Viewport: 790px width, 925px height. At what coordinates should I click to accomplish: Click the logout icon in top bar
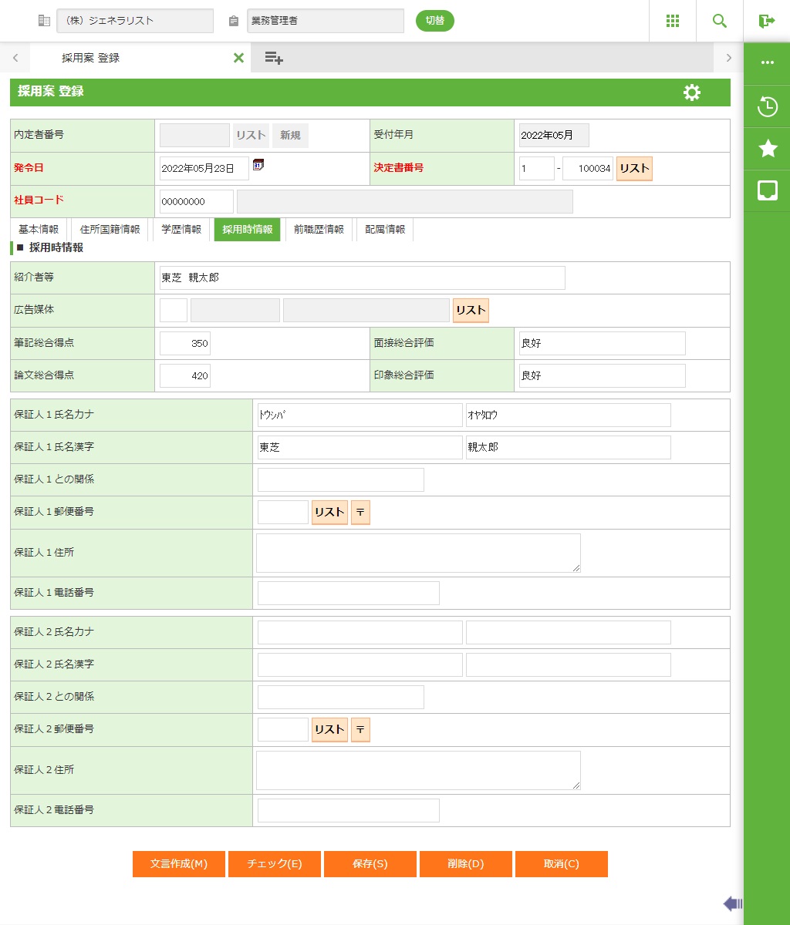click(767, 21)
